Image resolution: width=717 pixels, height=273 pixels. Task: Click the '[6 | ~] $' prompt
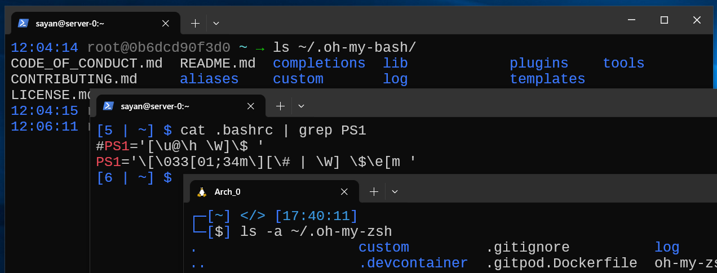click(x=134, y=178)
